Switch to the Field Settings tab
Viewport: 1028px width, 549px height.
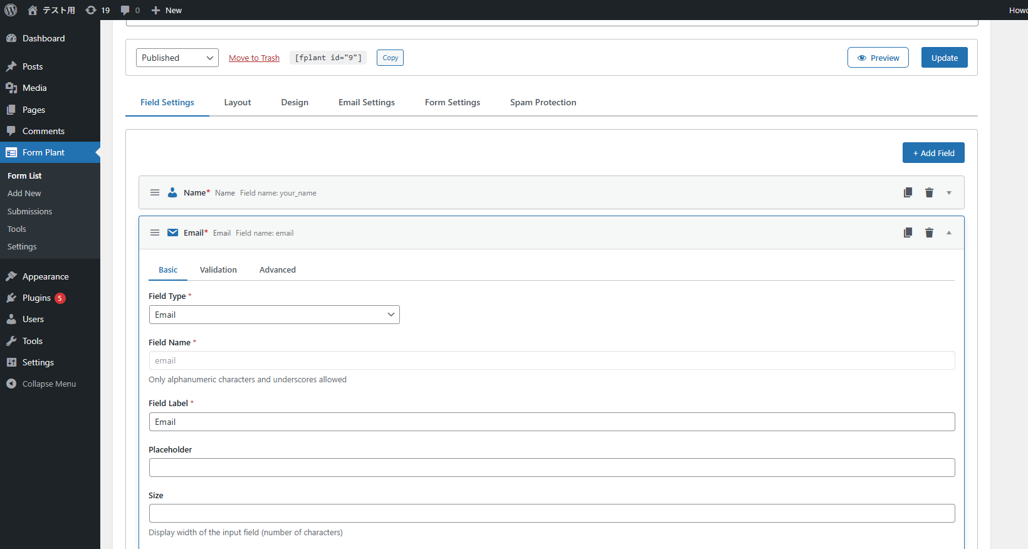pos(167,102)
